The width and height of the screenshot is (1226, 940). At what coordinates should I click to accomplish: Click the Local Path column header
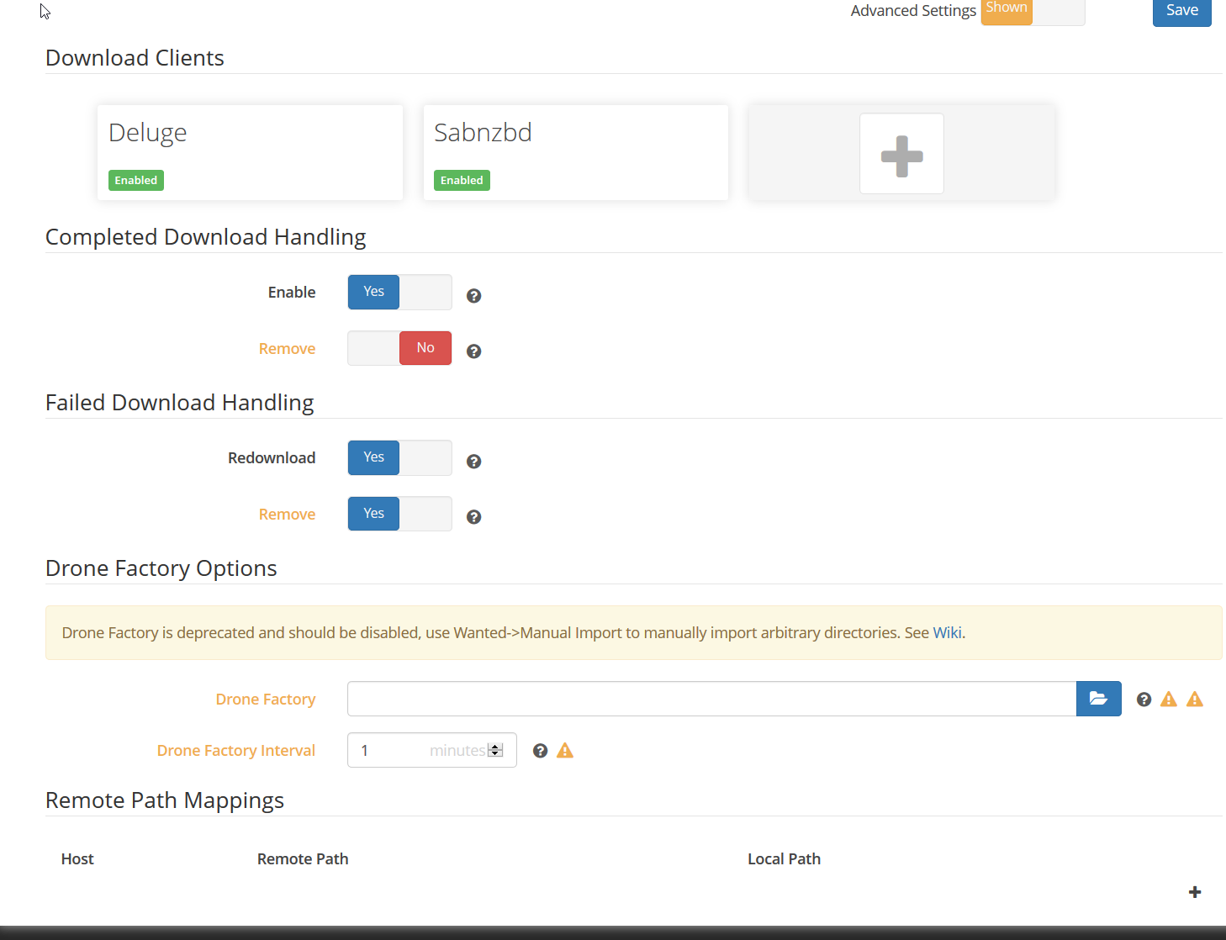[x=784, y=859]
